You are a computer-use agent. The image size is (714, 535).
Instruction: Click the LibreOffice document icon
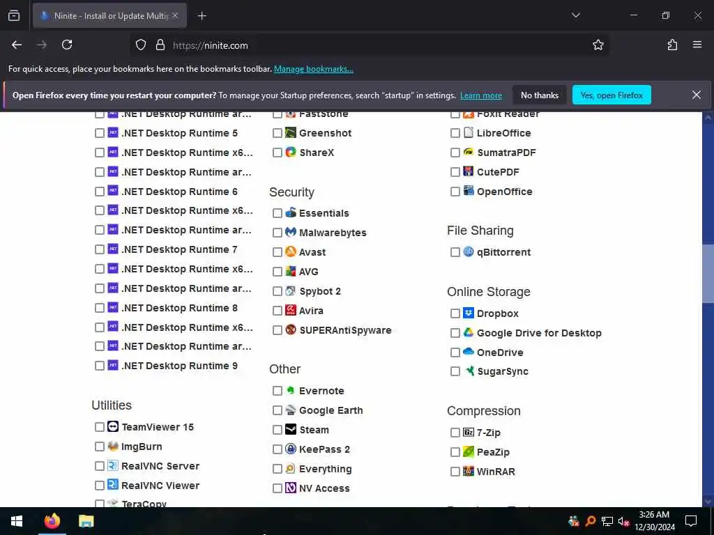[469, 133]
